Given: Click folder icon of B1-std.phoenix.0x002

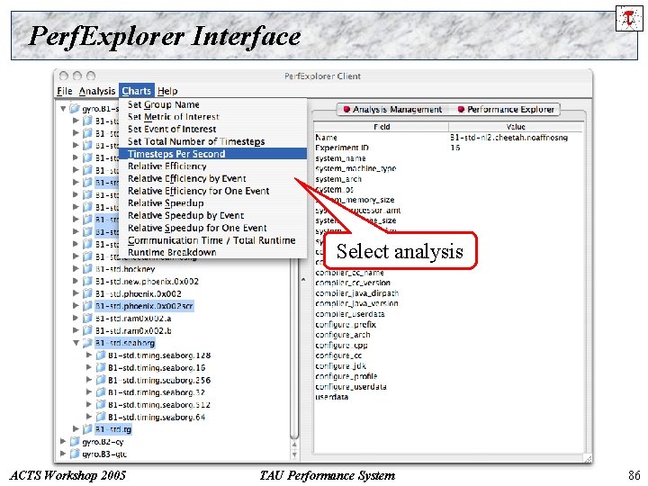Looking at the screenshot, I should click(x=87, y=293).
